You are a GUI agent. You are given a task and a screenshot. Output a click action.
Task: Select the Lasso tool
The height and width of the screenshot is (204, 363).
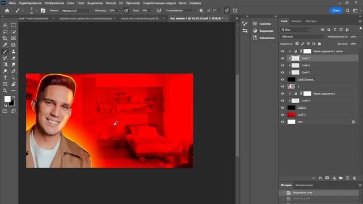coord(5,32)
